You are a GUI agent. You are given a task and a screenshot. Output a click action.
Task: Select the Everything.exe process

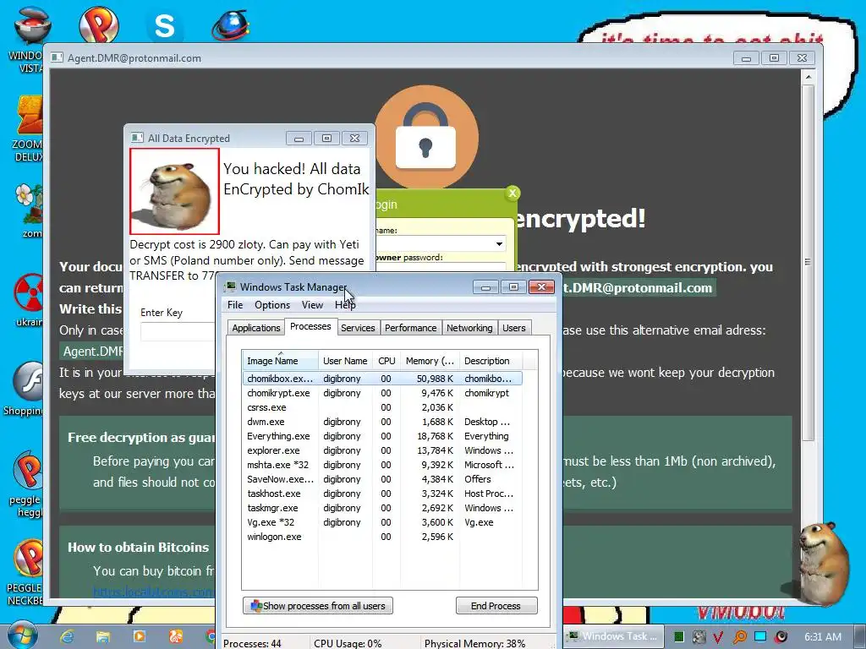click(382, 436)
